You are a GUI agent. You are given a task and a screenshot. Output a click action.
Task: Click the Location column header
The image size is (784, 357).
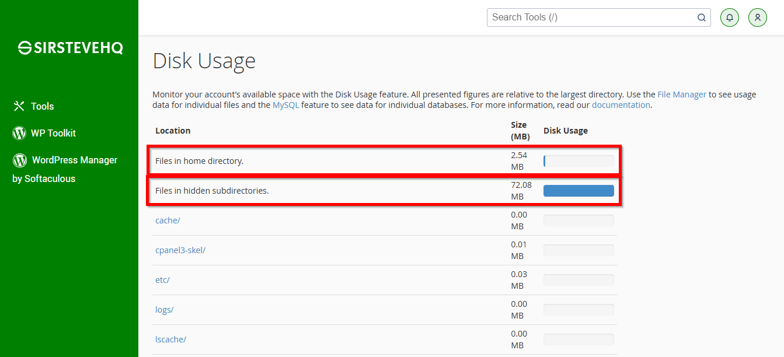point(173,131)
